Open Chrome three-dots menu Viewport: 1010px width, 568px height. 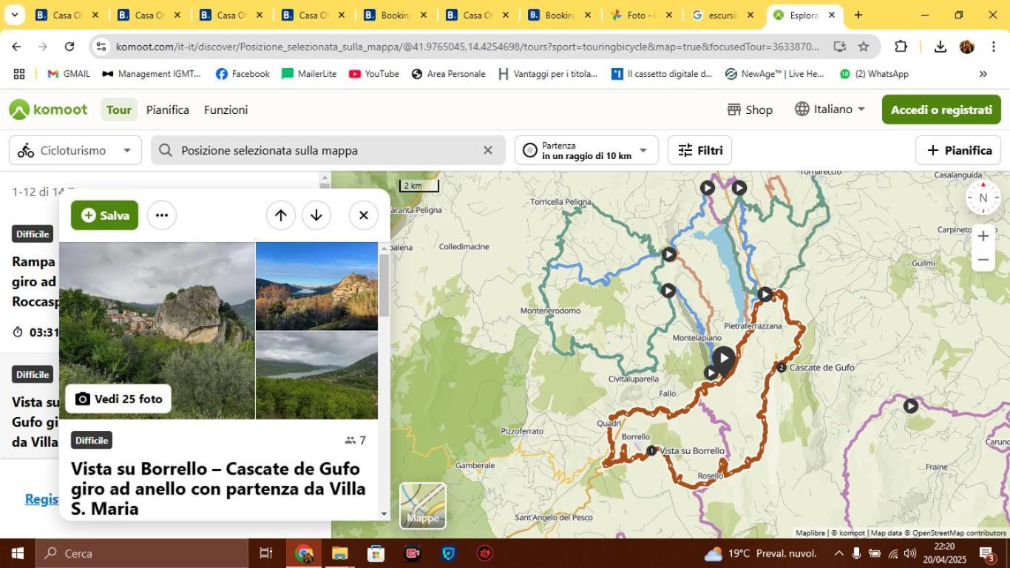coord(993,47)
